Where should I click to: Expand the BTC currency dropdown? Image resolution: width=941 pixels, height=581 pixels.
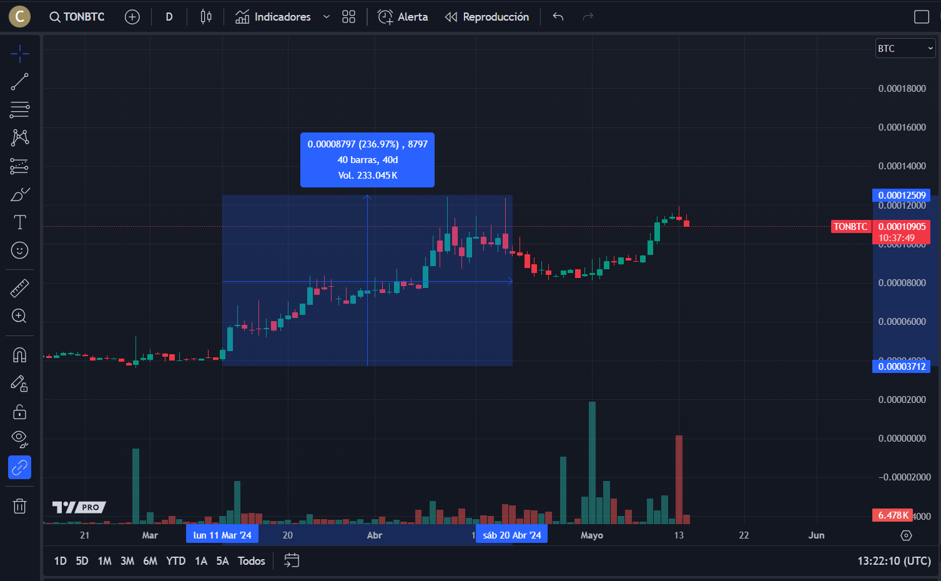pos(905,48)
